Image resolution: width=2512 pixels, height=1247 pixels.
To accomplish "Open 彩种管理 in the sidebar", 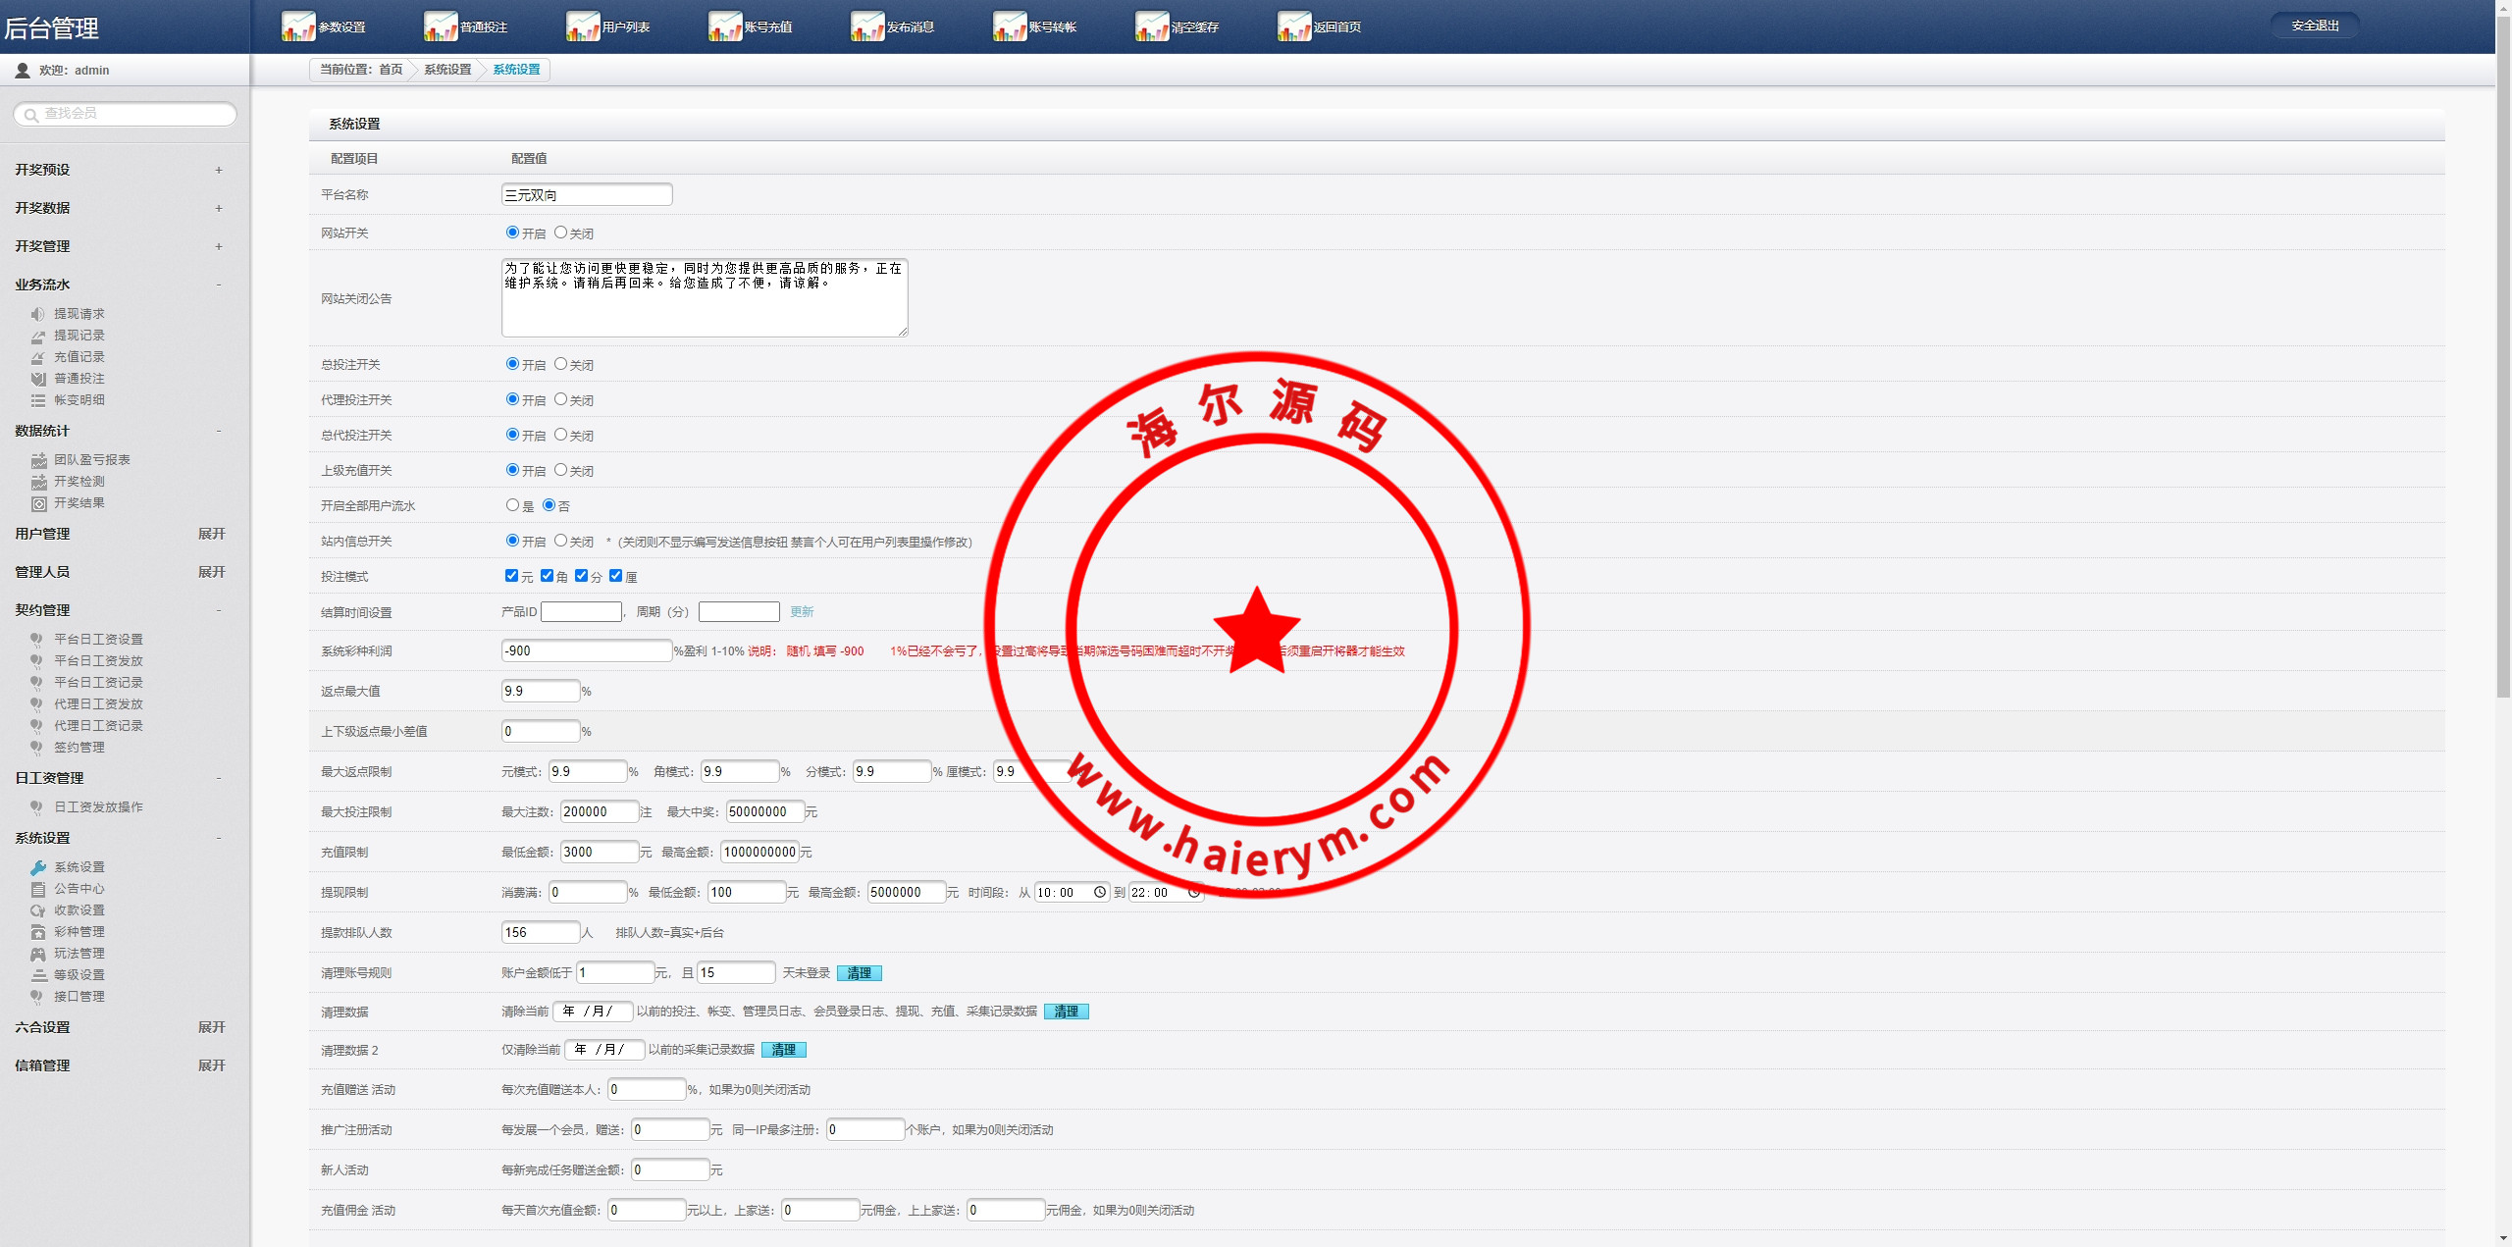I will coord(78,932).
